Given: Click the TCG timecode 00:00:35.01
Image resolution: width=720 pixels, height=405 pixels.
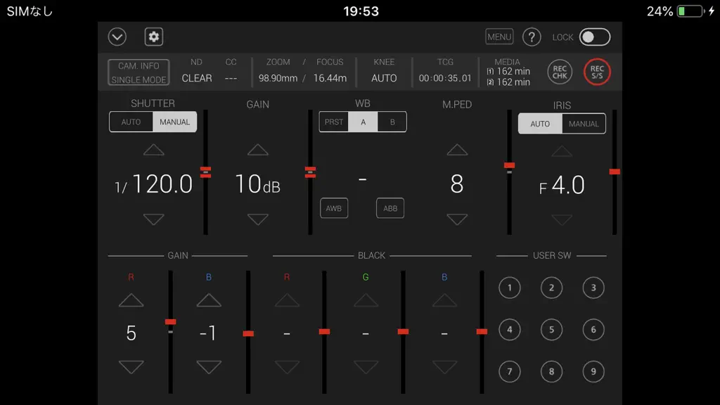Looking at the screenshot, I should [x=445, y=79].
